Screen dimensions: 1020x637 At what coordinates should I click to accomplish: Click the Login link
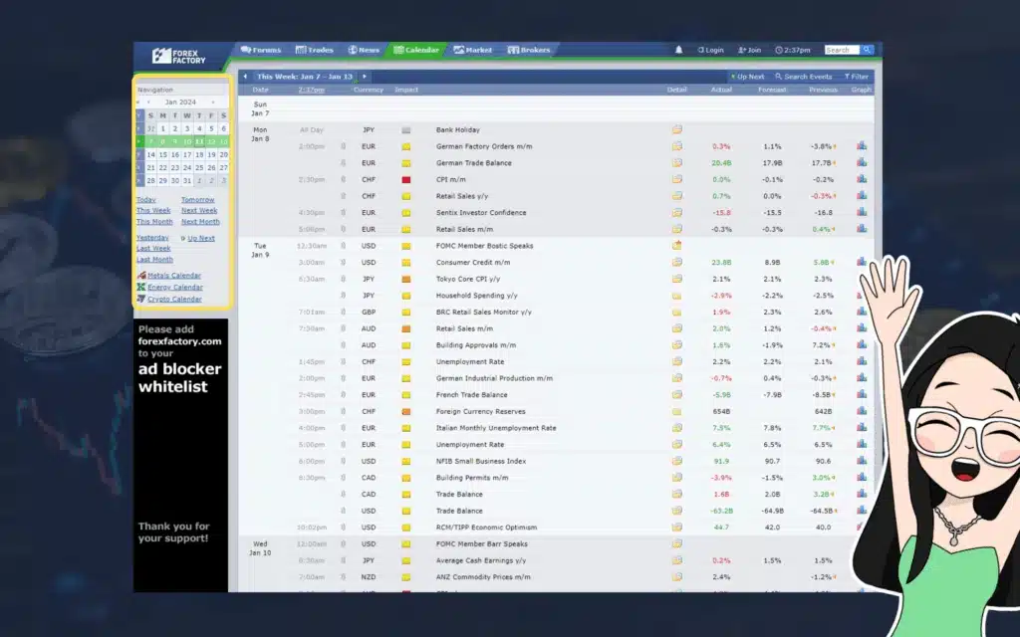[710, 50]
